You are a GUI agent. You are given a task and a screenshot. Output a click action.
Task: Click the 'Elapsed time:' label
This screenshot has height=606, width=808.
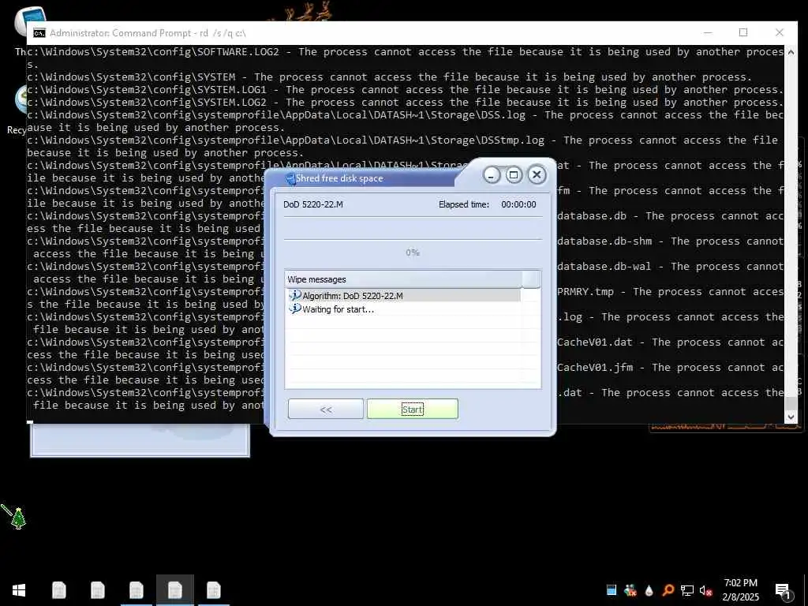coord(464,204)
